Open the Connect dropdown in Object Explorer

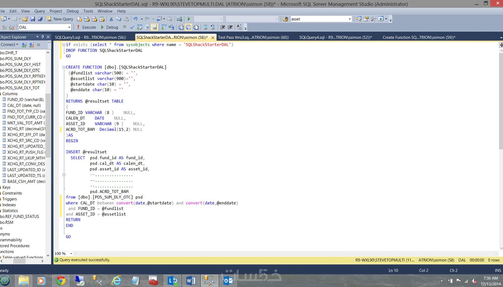(10, 45)
